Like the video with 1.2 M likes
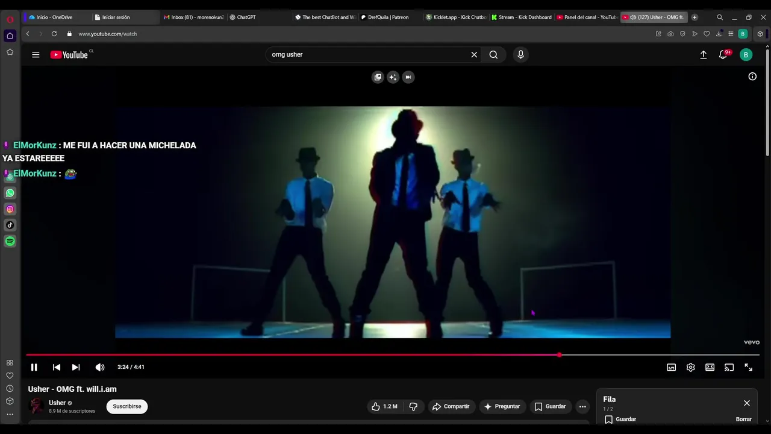The height and width of the screenshot is (434, 771). pyautogui.click(x=384, y=406)
